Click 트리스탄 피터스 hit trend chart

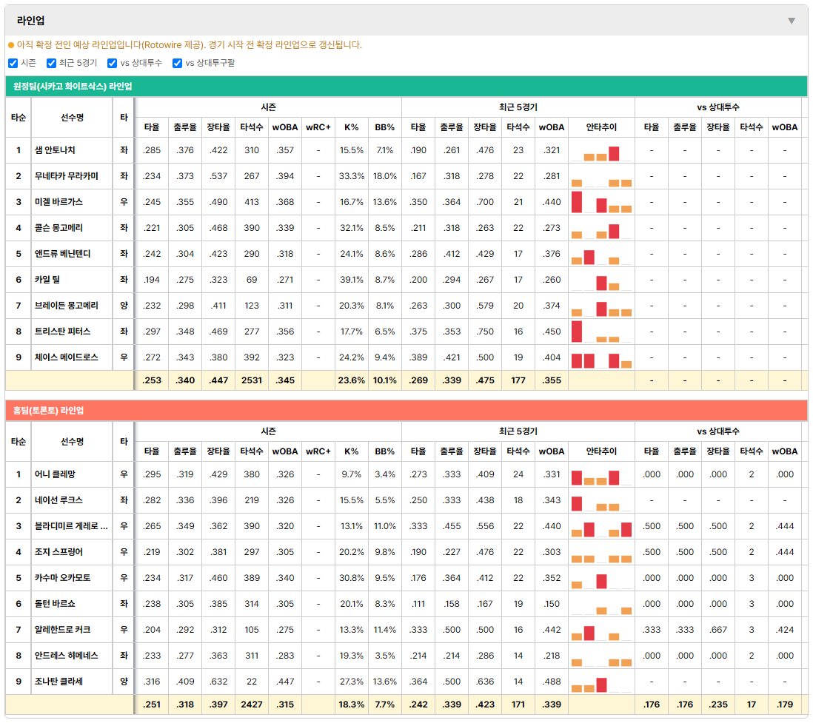click(x=601, y=332)
